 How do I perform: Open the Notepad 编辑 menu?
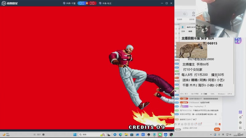[190, 31]
